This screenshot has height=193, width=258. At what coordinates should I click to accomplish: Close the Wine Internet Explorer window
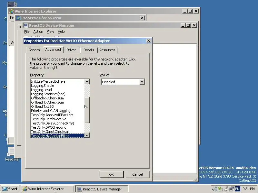coord(196,11)
